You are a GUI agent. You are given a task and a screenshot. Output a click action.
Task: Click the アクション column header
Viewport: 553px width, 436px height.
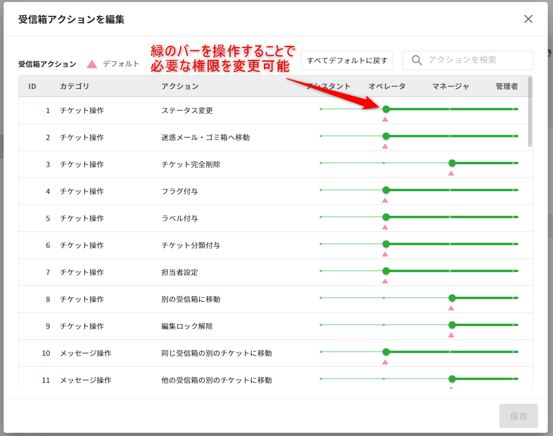coord(180,86)
